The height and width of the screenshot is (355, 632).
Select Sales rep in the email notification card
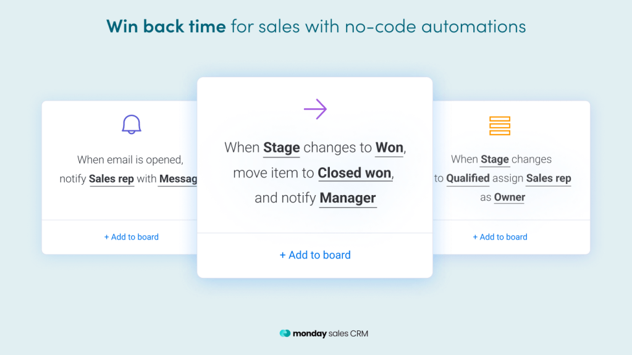point(111,179)
